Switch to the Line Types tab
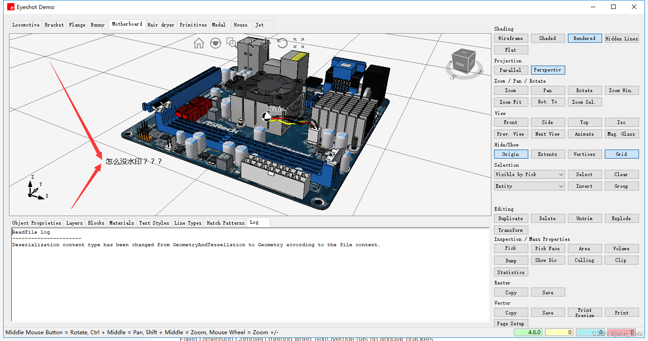 pos(188,223)
